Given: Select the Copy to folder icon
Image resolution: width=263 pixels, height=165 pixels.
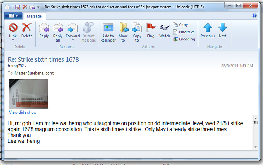Looking at the screenshot, I should click(x=137, y=32).
